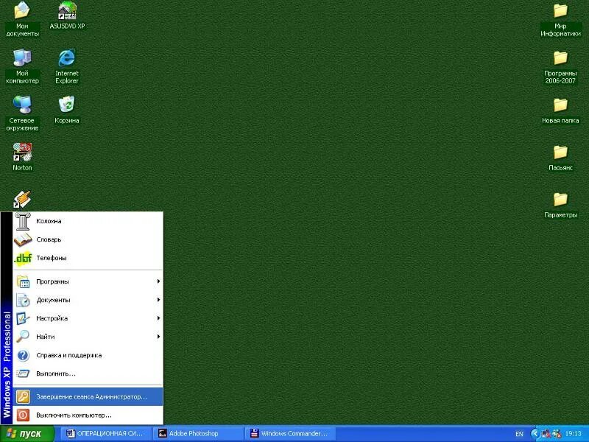Open the Internet Explorer desktop icon

coord(67,66)
